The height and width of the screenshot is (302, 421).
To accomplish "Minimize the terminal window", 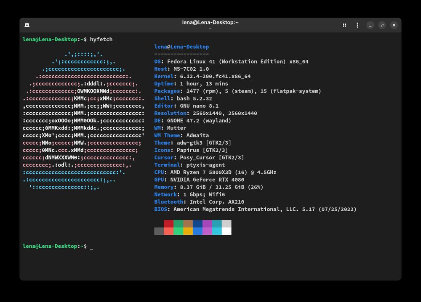I will 370,25.
